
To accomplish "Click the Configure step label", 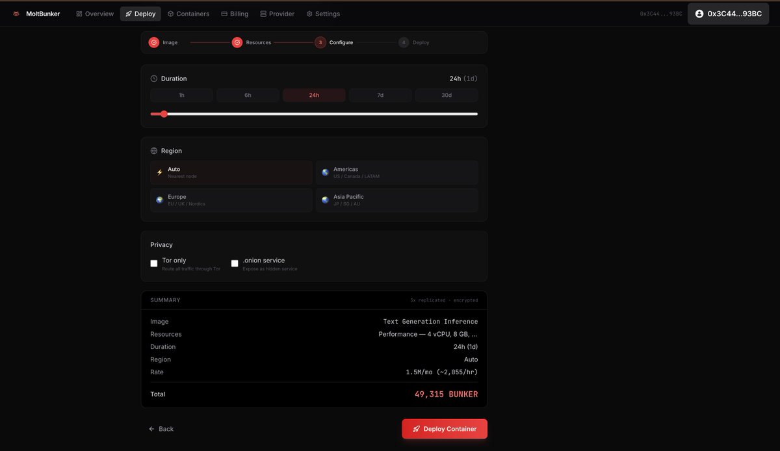I will [x=341, y=42].
